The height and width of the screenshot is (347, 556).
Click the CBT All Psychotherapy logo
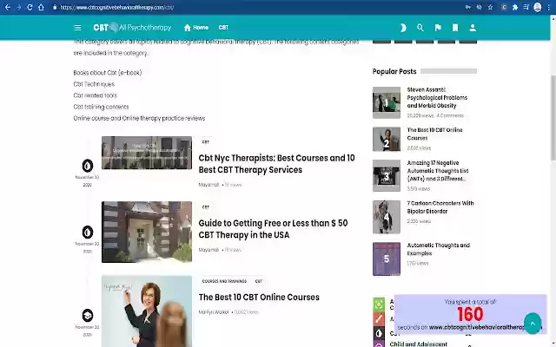(x=132, y=27)
